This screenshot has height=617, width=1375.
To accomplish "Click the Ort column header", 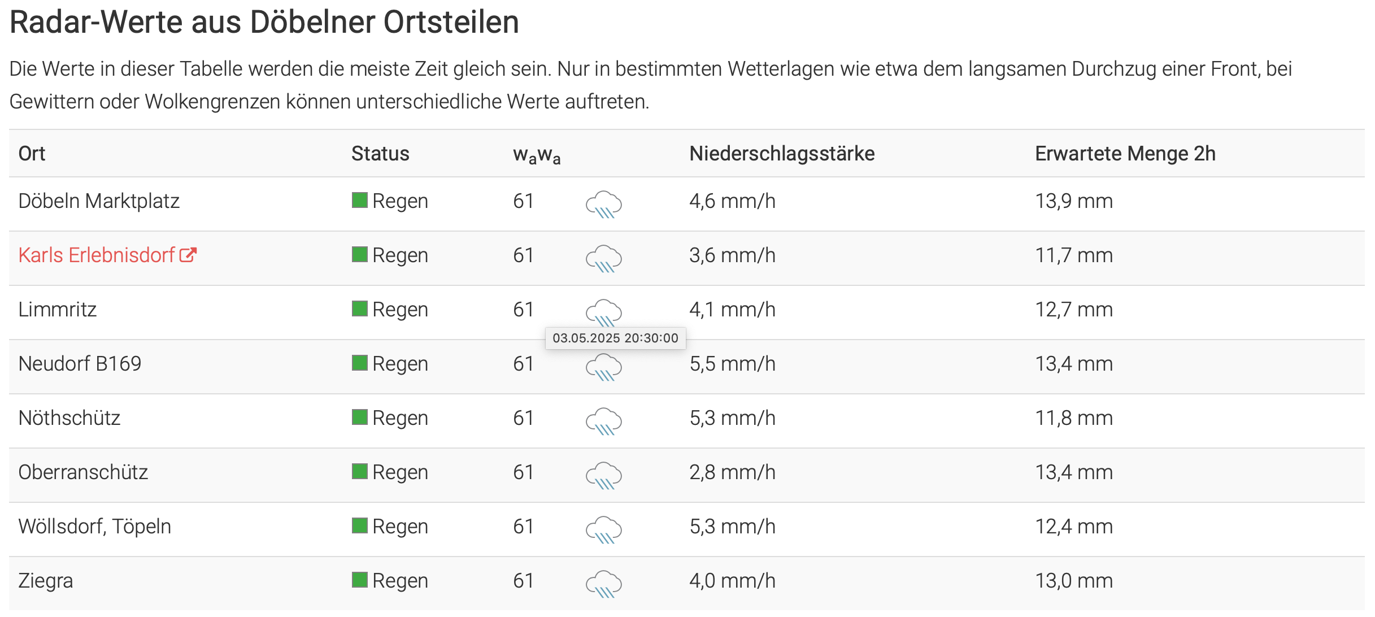I will pos(32,154).
